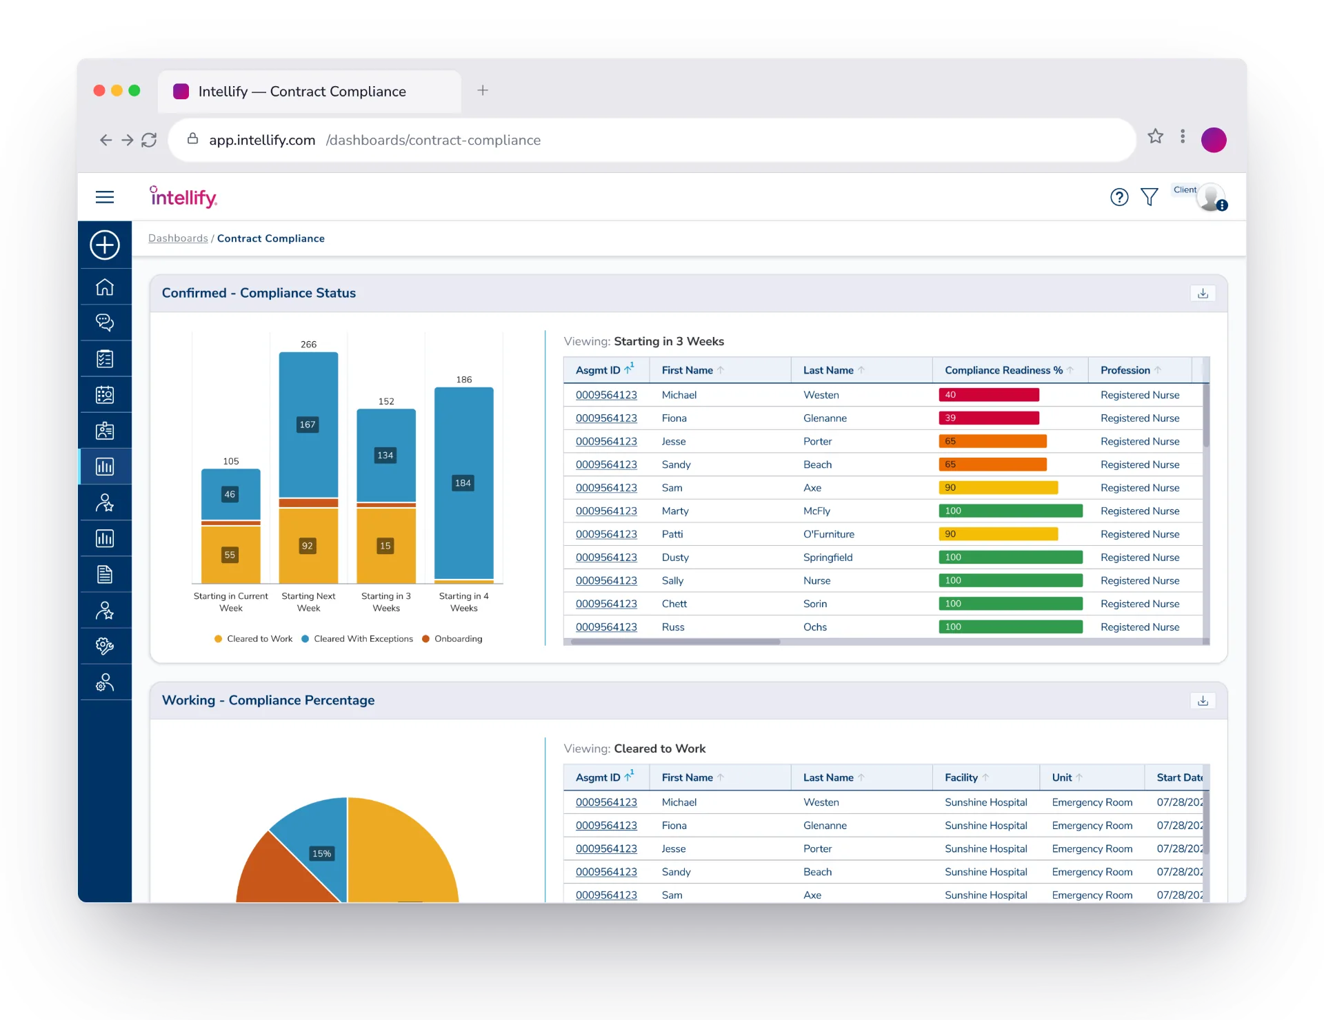Open the ID badge sidebar icon

point(105,431)
